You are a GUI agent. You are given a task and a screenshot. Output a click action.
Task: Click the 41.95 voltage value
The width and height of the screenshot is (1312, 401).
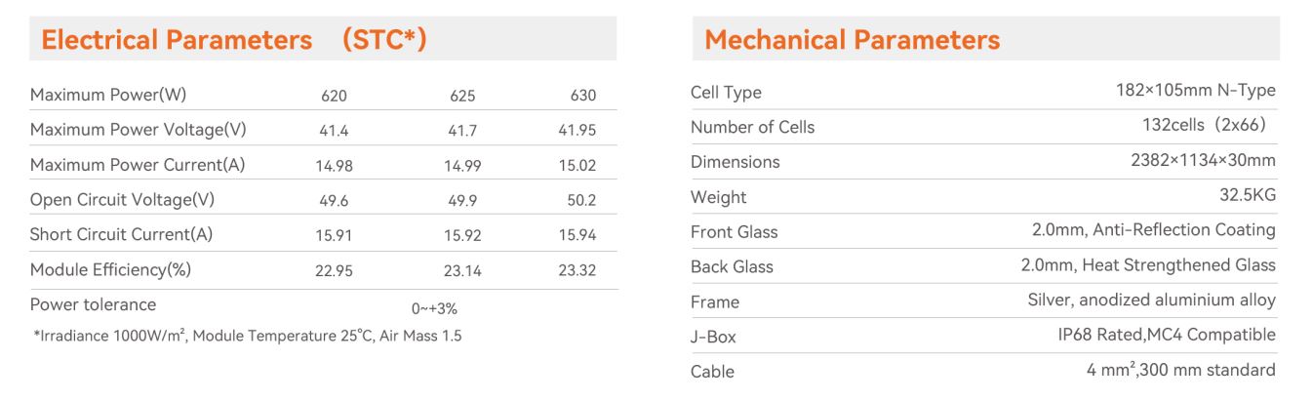[x=576, y=131]
